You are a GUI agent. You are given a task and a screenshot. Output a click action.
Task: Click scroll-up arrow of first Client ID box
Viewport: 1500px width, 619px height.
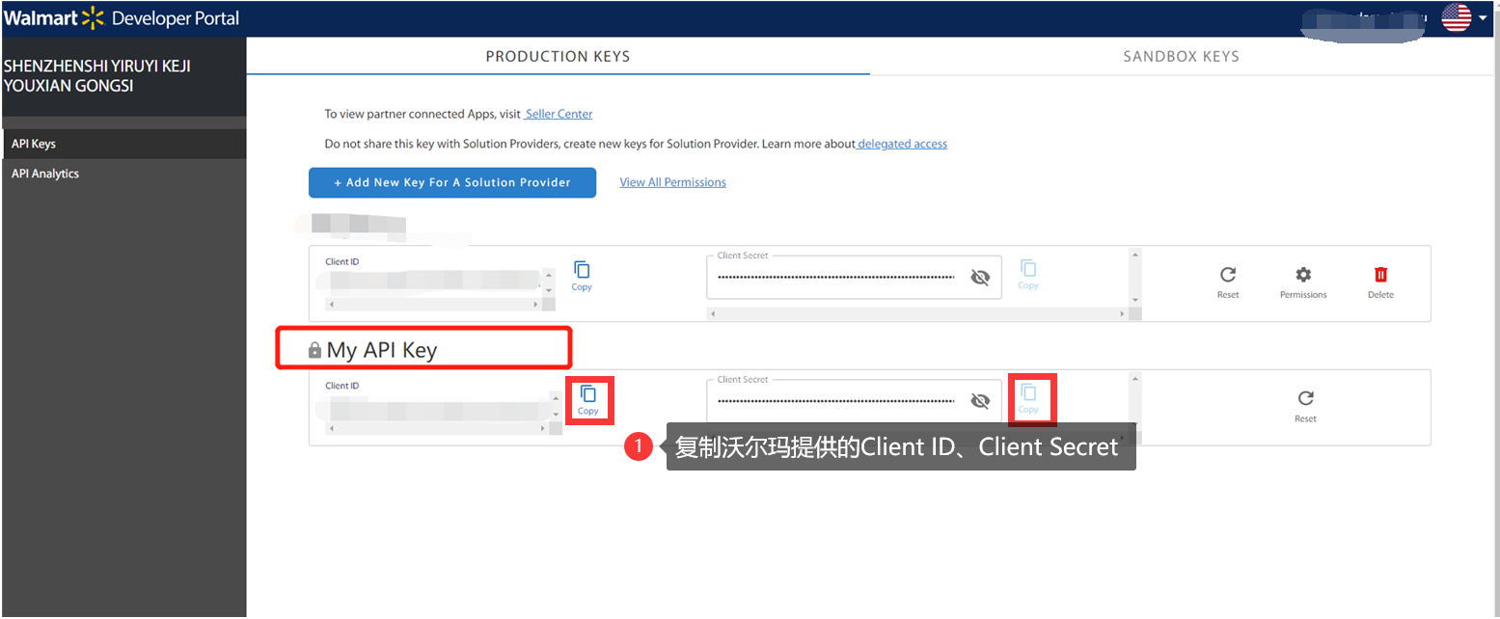point(550,274)
